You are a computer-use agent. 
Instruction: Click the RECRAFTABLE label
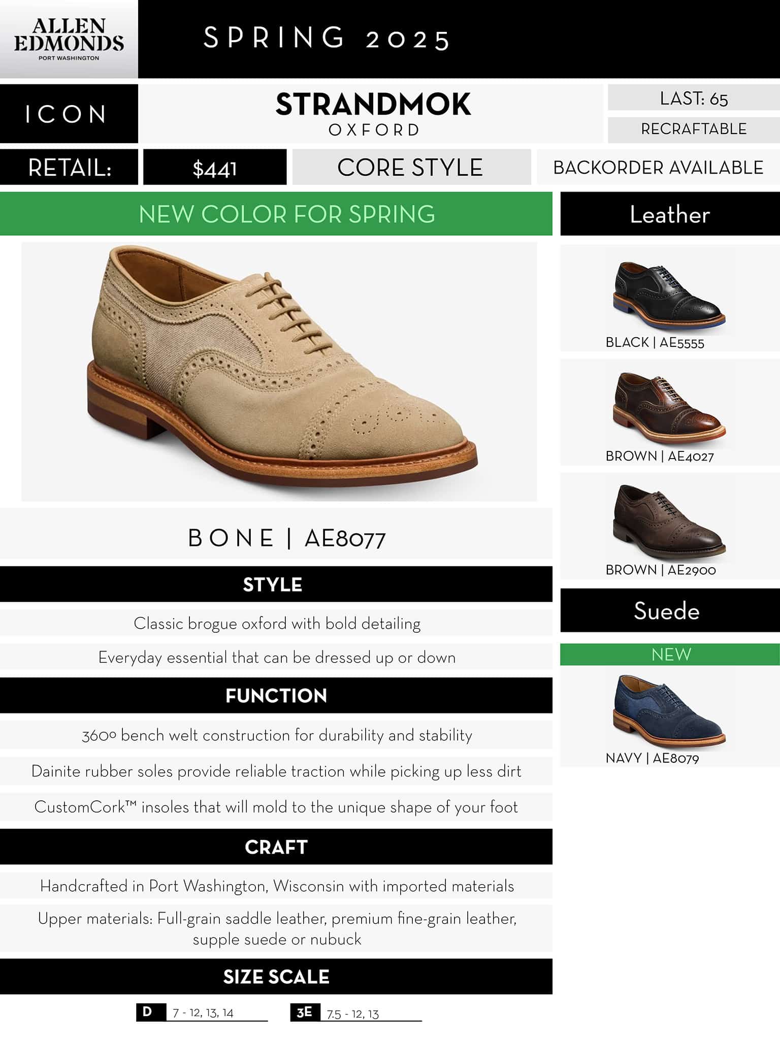[694, 129]
